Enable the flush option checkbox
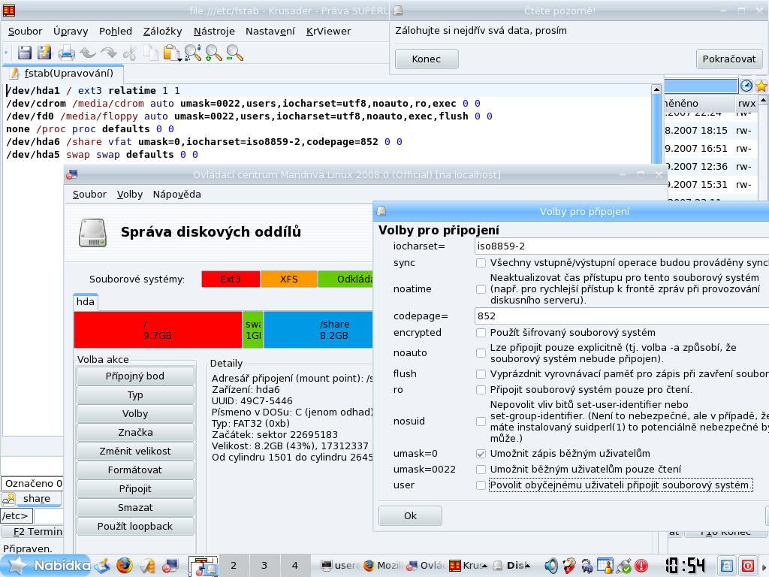The image size is (769, 577). click(481, 374)
